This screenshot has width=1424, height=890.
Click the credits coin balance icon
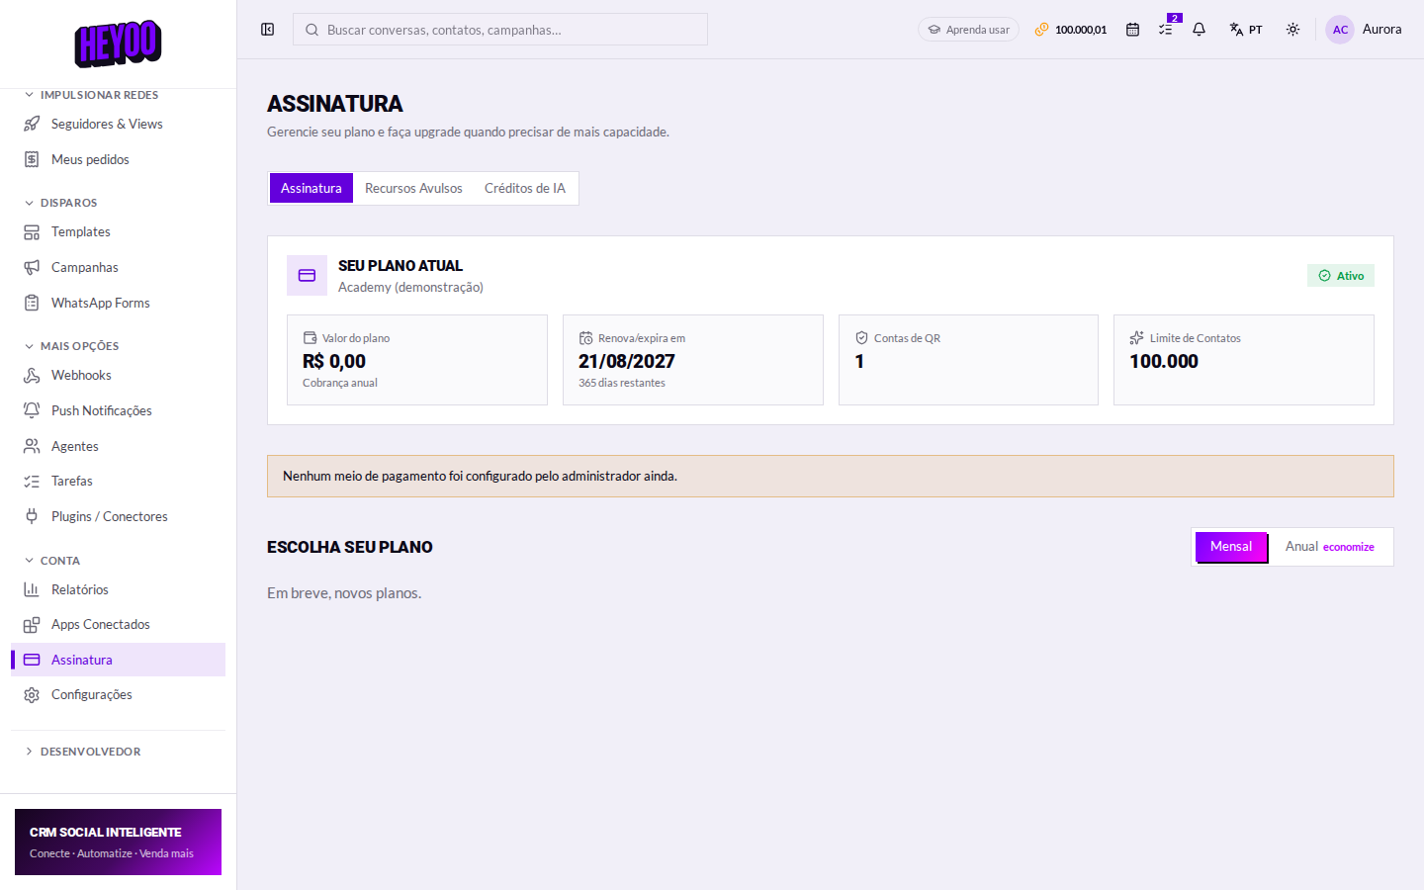1041,30
